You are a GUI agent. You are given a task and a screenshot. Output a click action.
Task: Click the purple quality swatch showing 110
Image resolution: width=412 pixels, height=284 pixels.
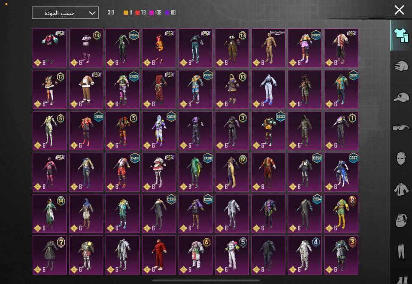(170, 13)
